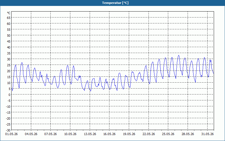Select the 22.05.26 date label
This screenshot has width=225, height=141.
click(149, 134)
